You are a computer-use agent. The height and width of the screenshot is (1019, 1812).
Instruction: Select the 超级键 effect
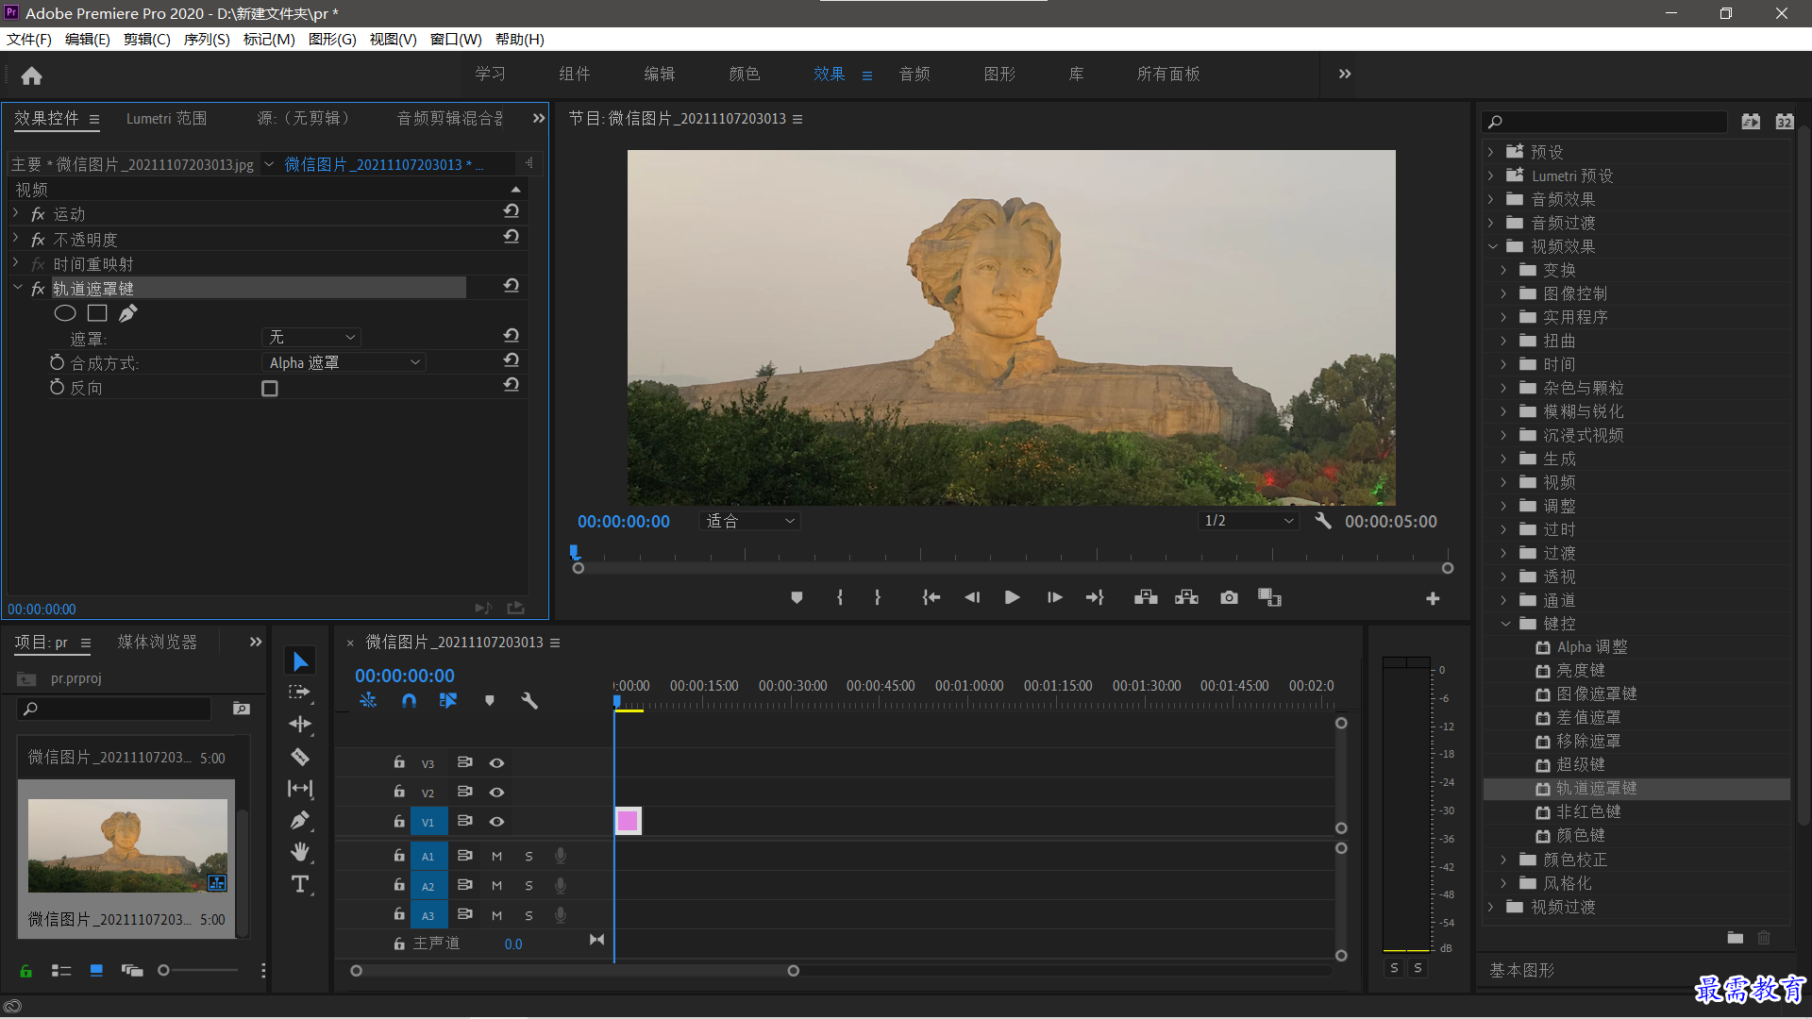click(1581, 765)
